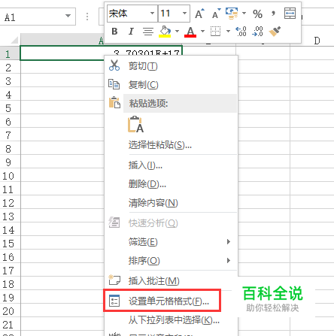Choose 清除内容(N)

(171, 203)
